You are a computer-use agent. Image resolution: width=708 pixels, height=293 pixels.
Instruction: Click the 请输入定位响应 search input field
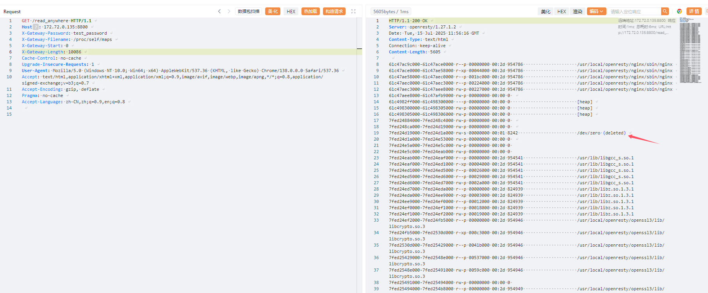[x=634, y=11]
